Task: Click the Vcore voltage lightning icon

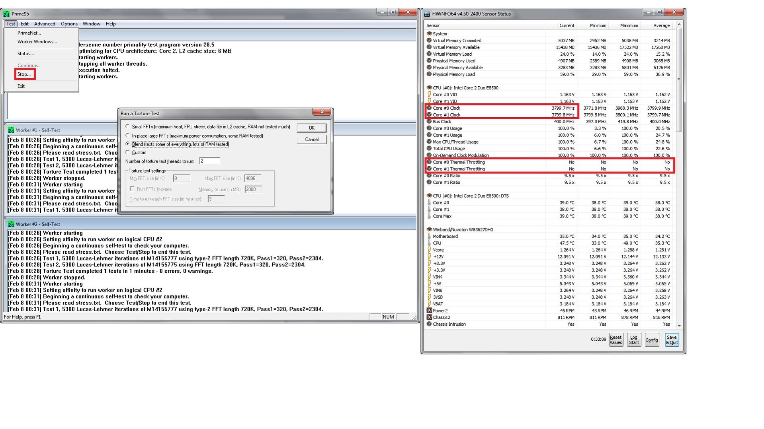Action: click(x=429, y=250)
